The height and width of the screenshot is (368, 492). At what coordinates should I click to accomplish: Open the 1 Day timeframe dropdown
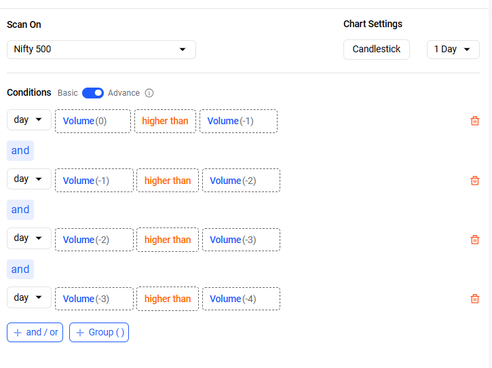(x=453, y=50)
